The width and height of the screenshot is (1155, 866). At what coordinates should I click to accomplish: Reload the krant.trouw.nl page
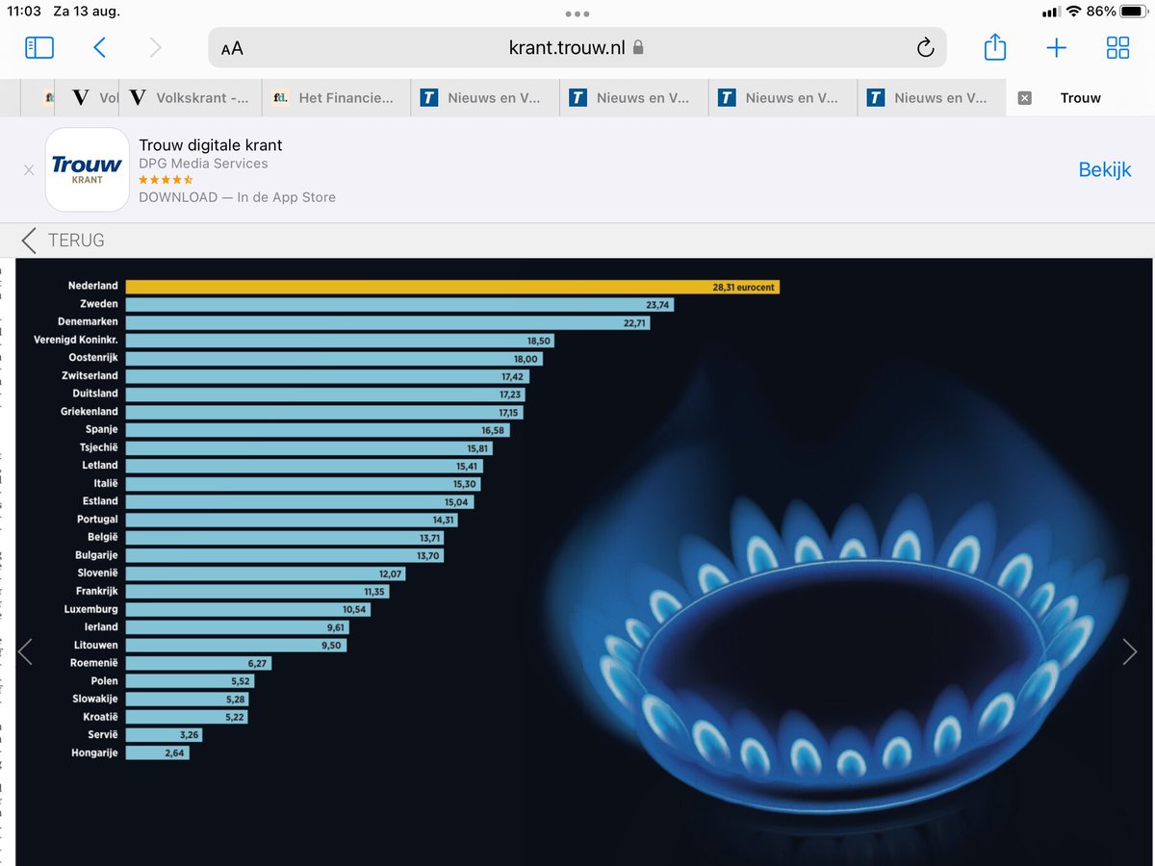(x=925, y=47)
